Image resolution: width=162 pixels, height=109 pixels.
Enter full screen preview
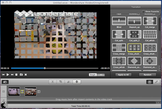pyautogui.click(x=26, y=74)
